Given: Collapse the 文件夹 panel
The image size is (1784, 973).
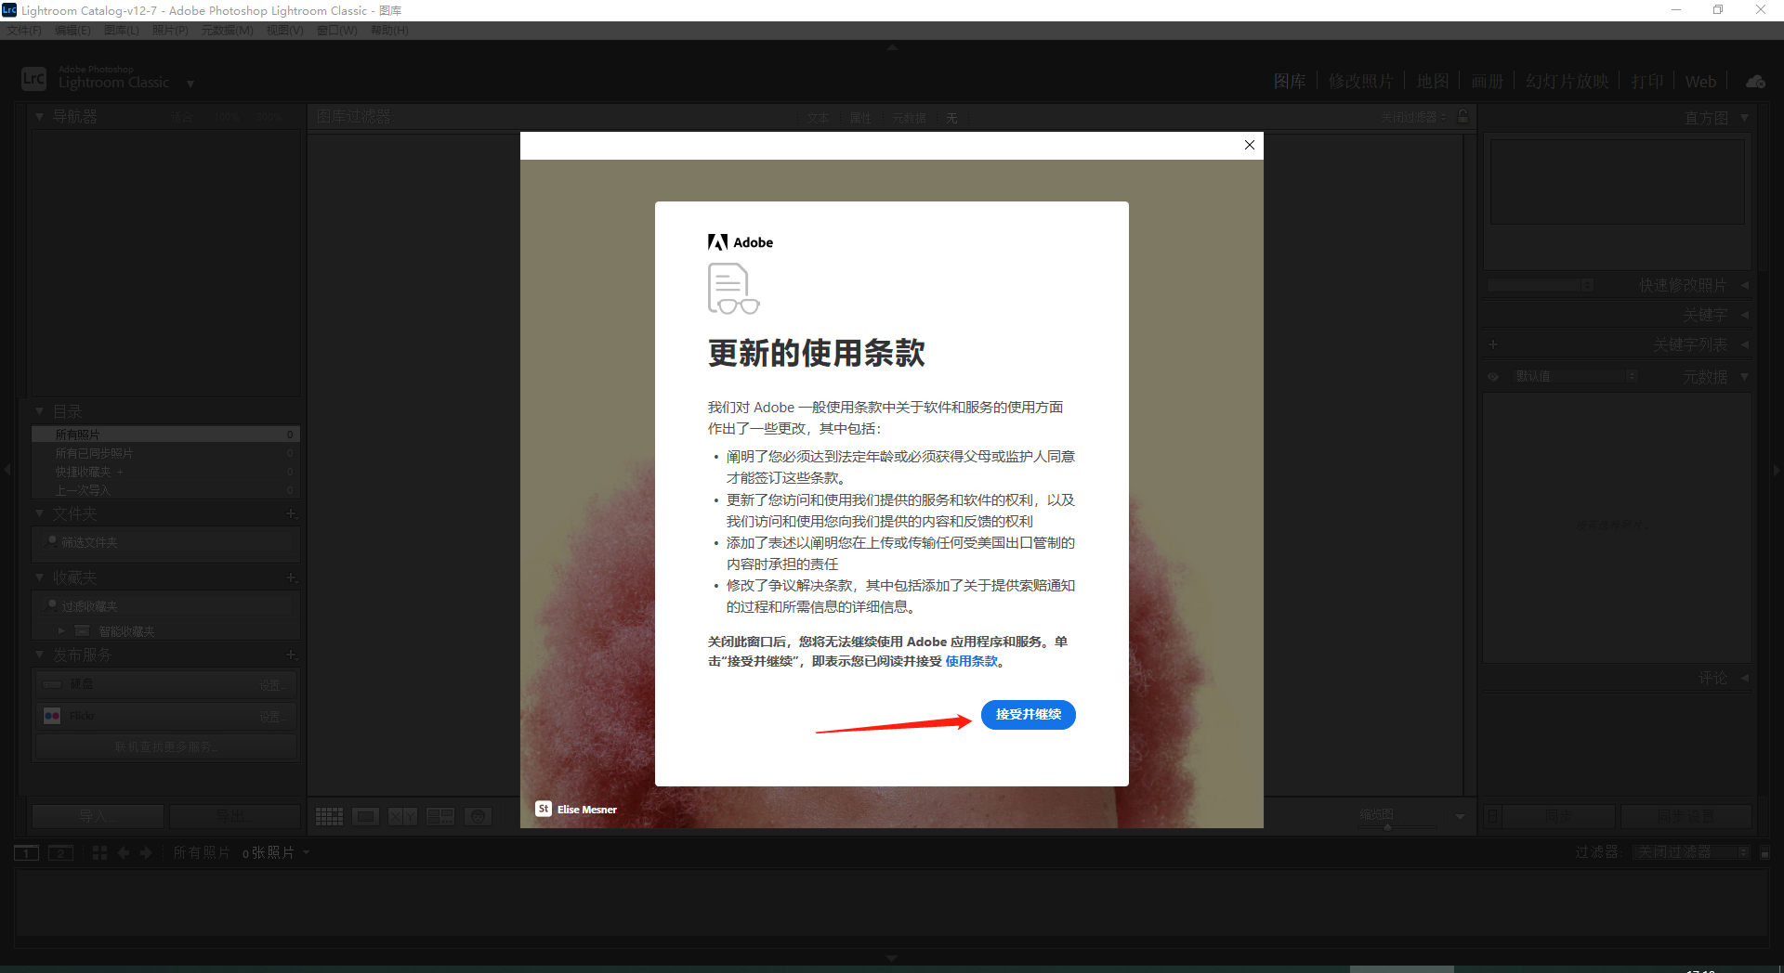Looking at the screenshot, I should 39,513.
